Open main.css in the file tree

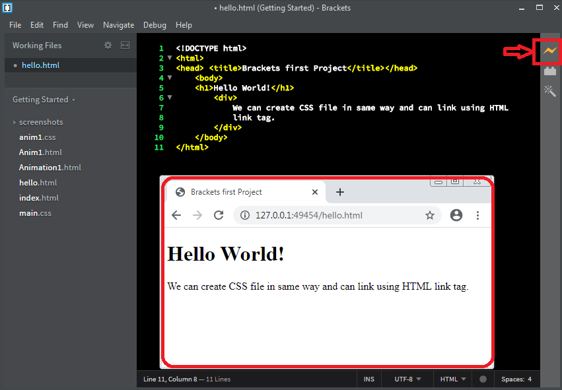35,213
